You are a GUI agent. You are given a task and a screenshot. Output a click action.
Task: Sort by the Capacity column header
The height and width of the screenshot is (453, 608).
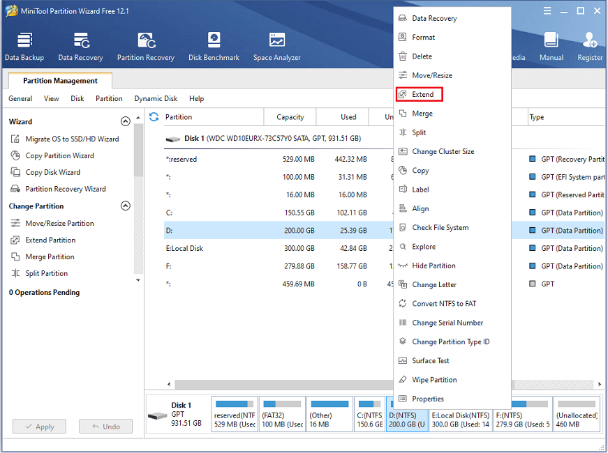pos(290,117)
